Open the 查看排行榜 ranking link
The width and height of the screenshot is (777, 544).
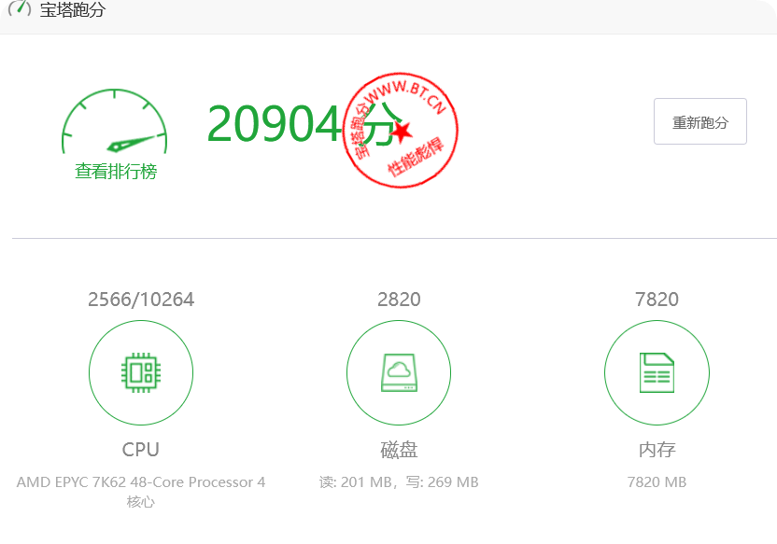pyautogui.click(x=116, y=172)
